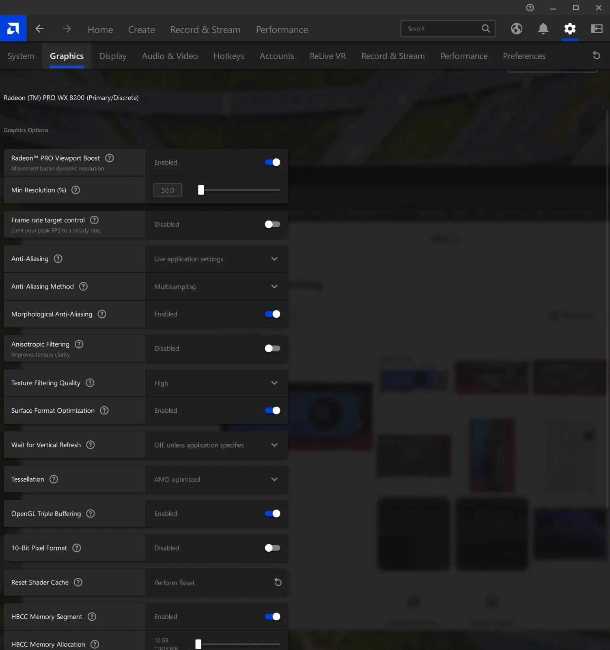Toggle the sidebar panel icon
The height and width of the screenshot is (650, 610).
[597, 28]
